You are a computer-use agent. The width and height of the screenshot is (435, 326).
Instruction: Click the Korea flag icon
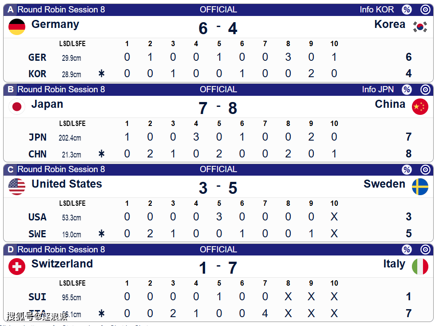pos(420,27)
